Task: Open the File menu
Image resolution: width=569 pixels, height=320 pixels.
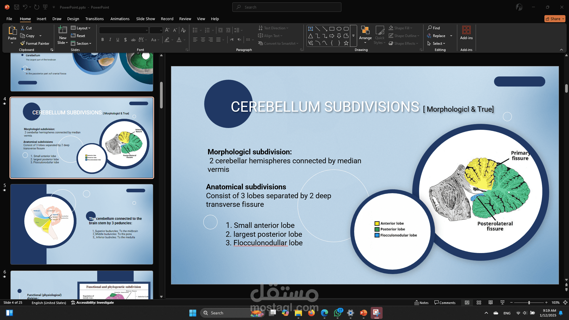Action: pyautogui.click(x=9, y=19)
